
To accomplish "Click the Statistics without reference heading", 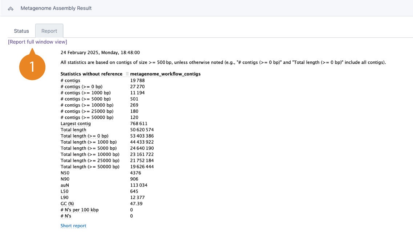I will 92,74.
